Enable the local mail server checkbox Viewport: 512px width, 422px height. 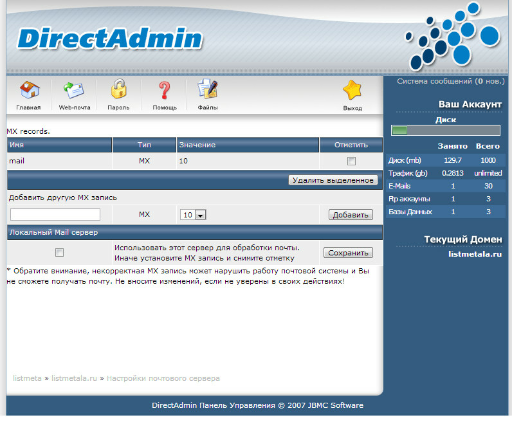[59, 252]
